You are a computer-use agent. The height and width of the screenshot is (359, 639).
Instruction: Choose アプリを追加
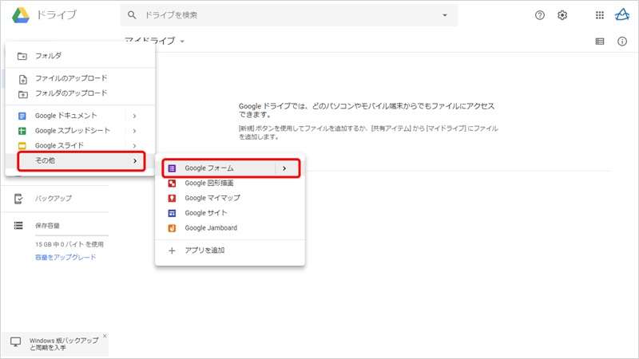230,251
